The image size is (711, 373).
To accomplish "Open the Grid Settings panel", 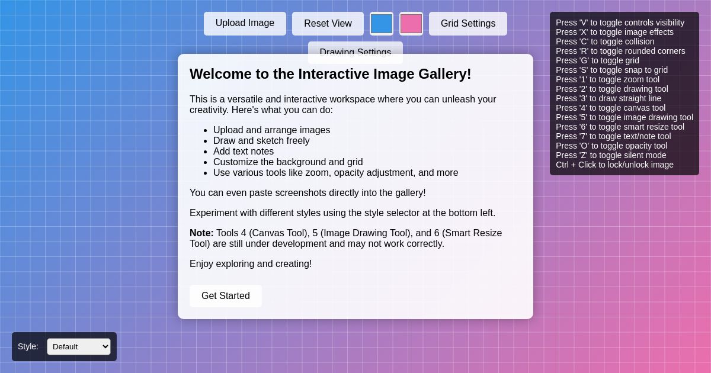I will pyautogui.click(x=467, y=23).
